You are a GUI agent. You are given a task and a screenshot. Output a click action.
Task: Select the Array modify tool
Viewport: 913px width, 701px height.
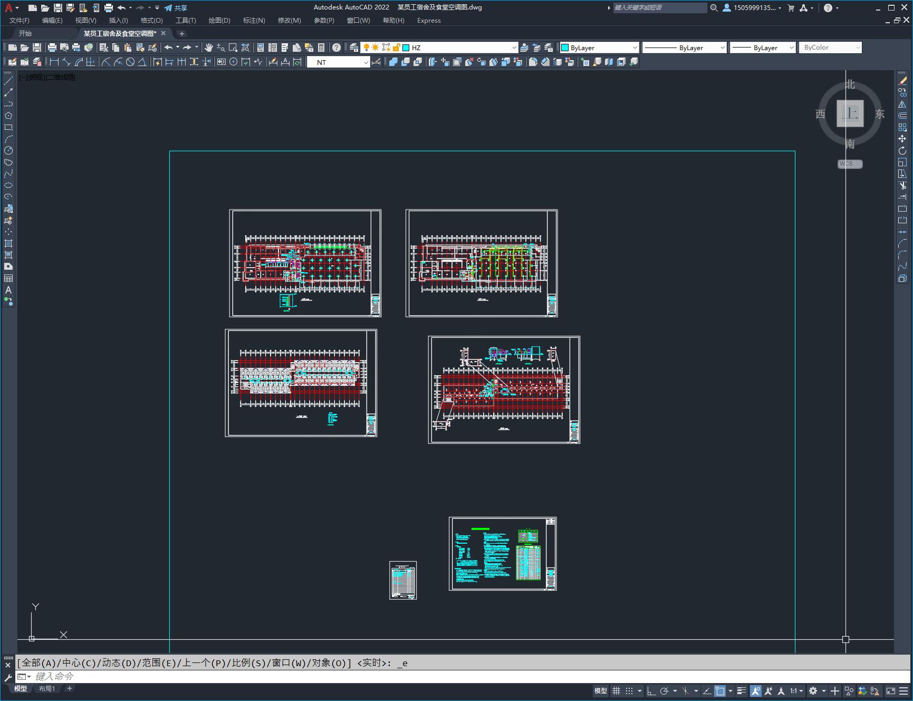(x=902, y=127)
